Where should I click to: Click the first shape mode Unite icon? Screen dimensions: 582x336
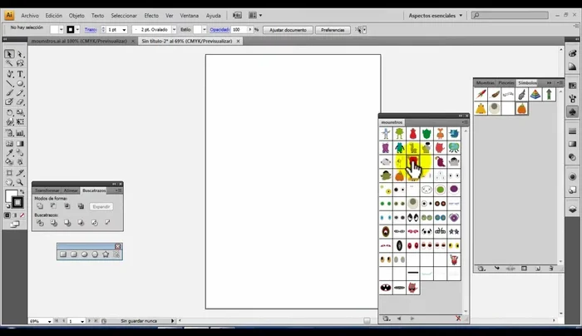coord(39,206)
